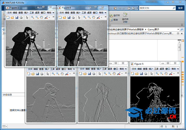Toggle the Pan hand tool in Figure 1
This screenshot has width=186, height=130.
(41, 17)
